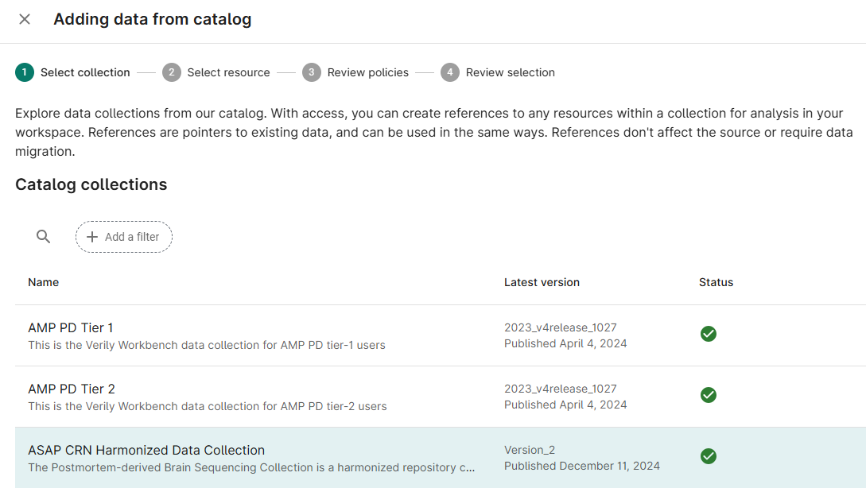Jump to the Review policies step label

pos(367,72)
